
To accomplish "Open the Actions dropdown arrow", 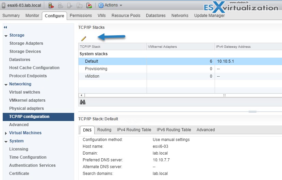I will (x=121, y=5).
